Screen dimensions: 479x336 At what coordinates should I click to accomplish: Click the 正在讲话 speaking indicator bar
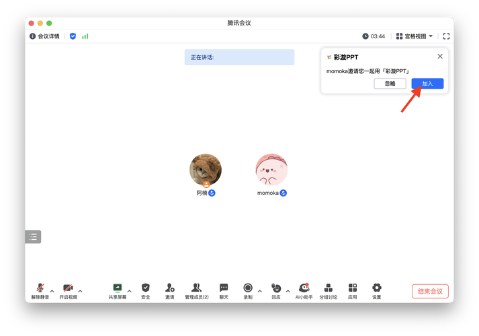(239, 57)
